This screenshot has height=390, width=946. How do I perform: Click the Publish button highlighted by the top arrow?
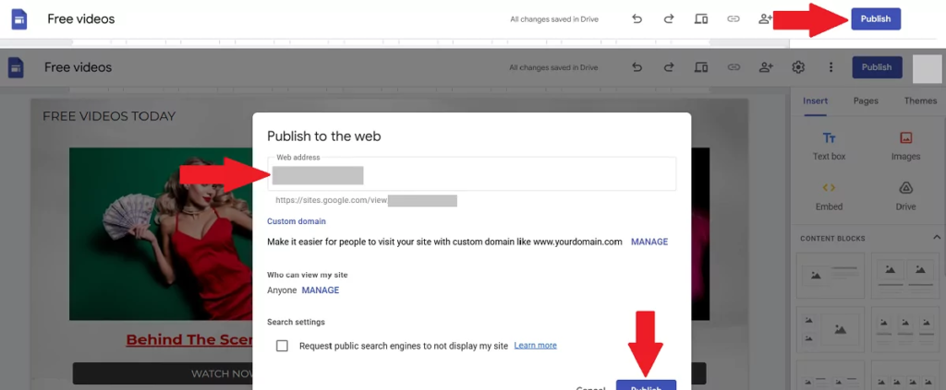pyautogui.click(x=875, y=18)
